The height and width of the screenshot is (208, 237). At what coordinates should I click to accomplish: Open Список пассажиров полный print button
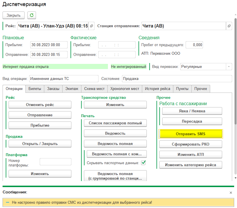(x=115, y=123)
